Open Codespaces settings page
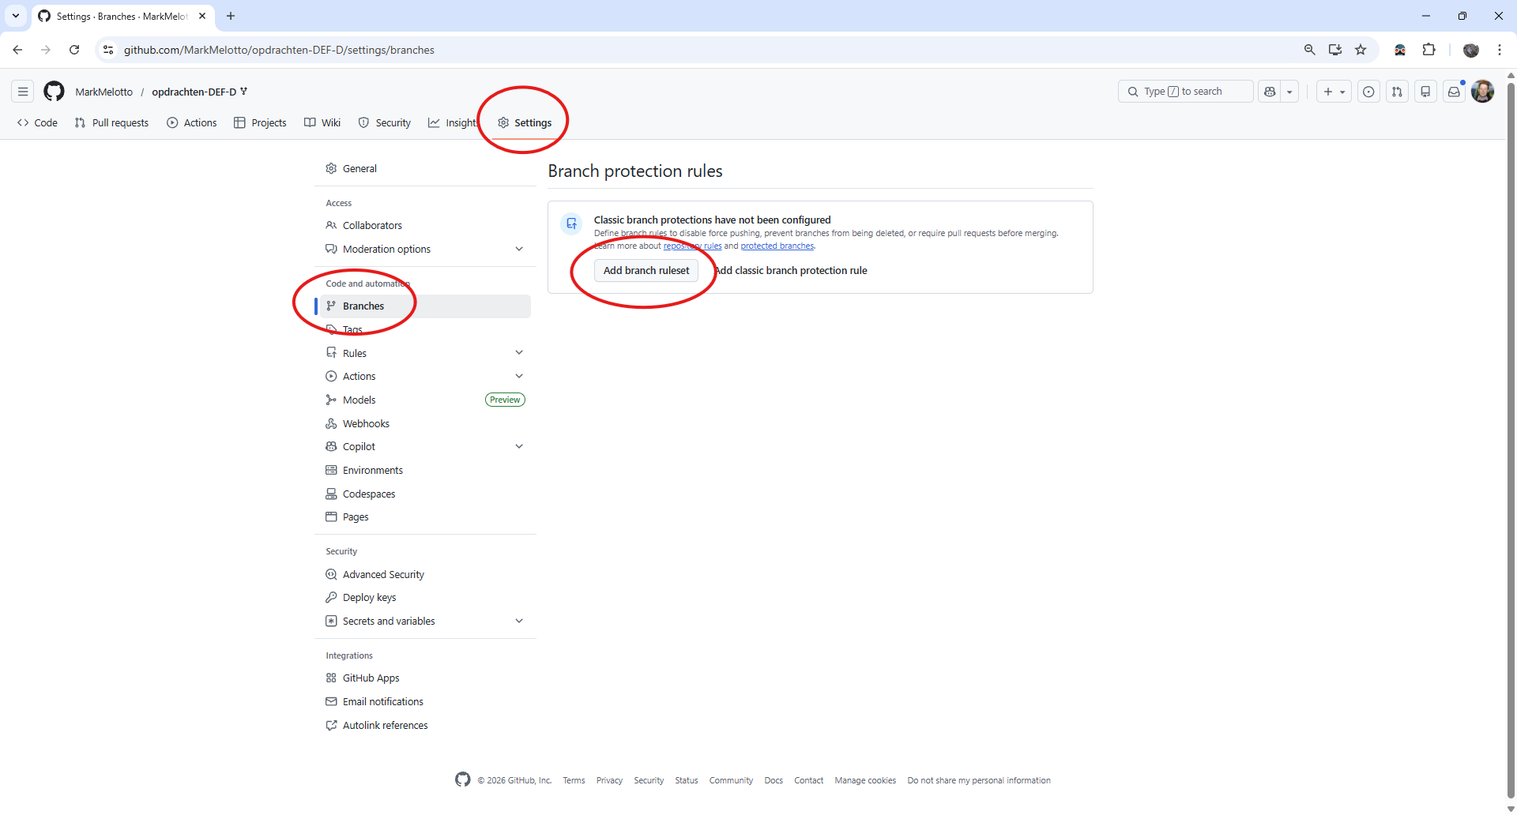This screenshot has height=815, width=1517. click(425, 494)
